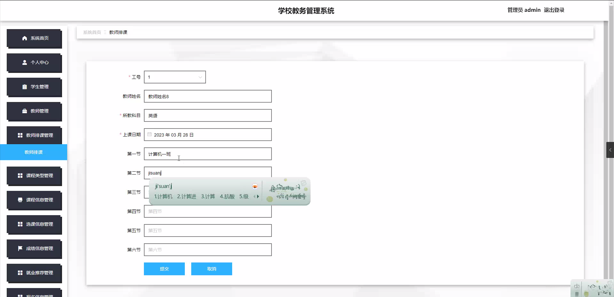Viewport: 614px width, 297px height.
Task: Click the flag icon beside 成绩信息管理
Action: [20, 248]
